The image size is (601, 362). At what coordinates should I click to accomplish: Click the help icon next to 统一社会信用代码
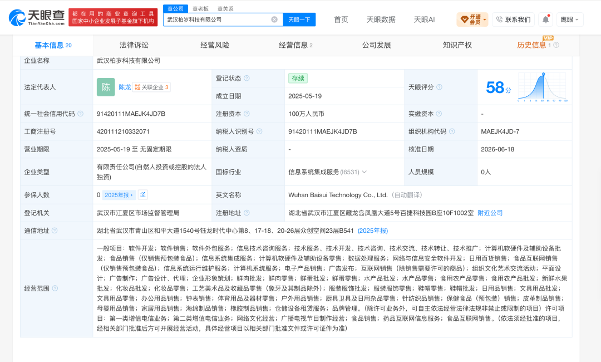[81, 114]
